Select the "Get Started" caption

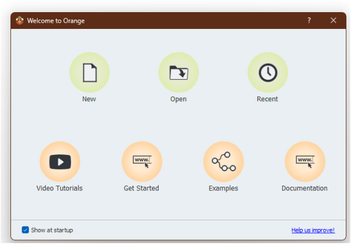[142, 188]
